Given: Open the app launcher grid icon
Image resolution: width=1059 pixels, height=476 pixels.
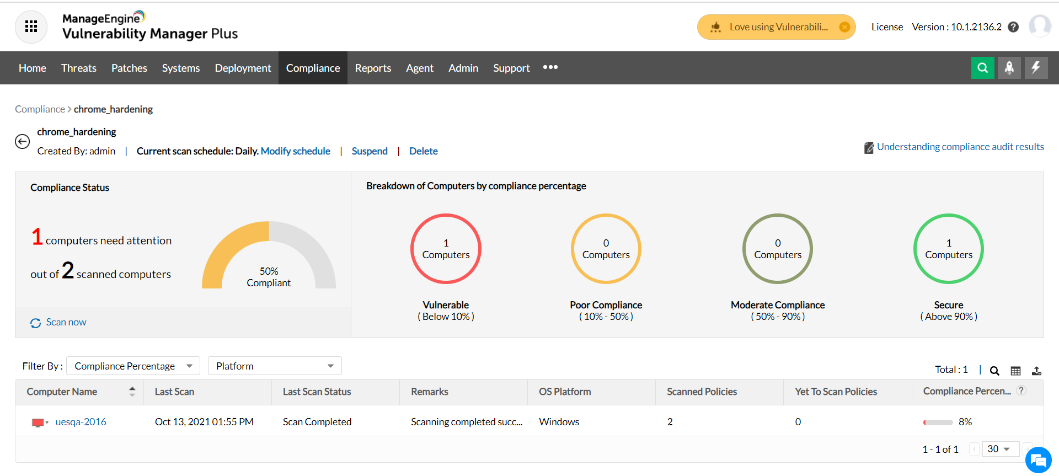Looking at the screenshot, I should coord(31,26).
